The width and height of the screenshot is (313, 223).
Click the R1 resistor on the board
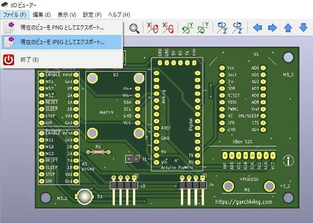point(98,152)
